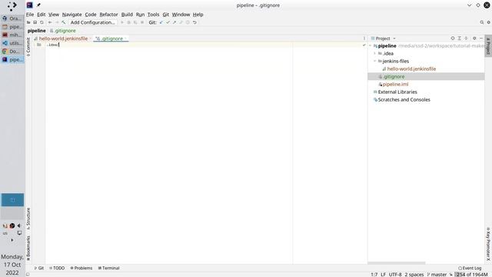492x277 pixels.
Task: Open the File menu
Action: point(30,15)
